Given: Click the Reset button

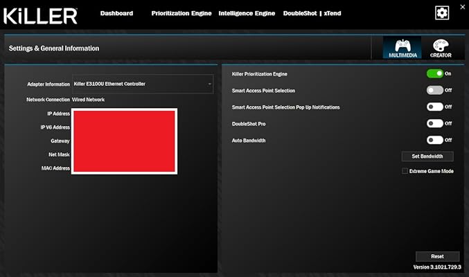Looking at the screenshot, I should (x=437, y=256).
